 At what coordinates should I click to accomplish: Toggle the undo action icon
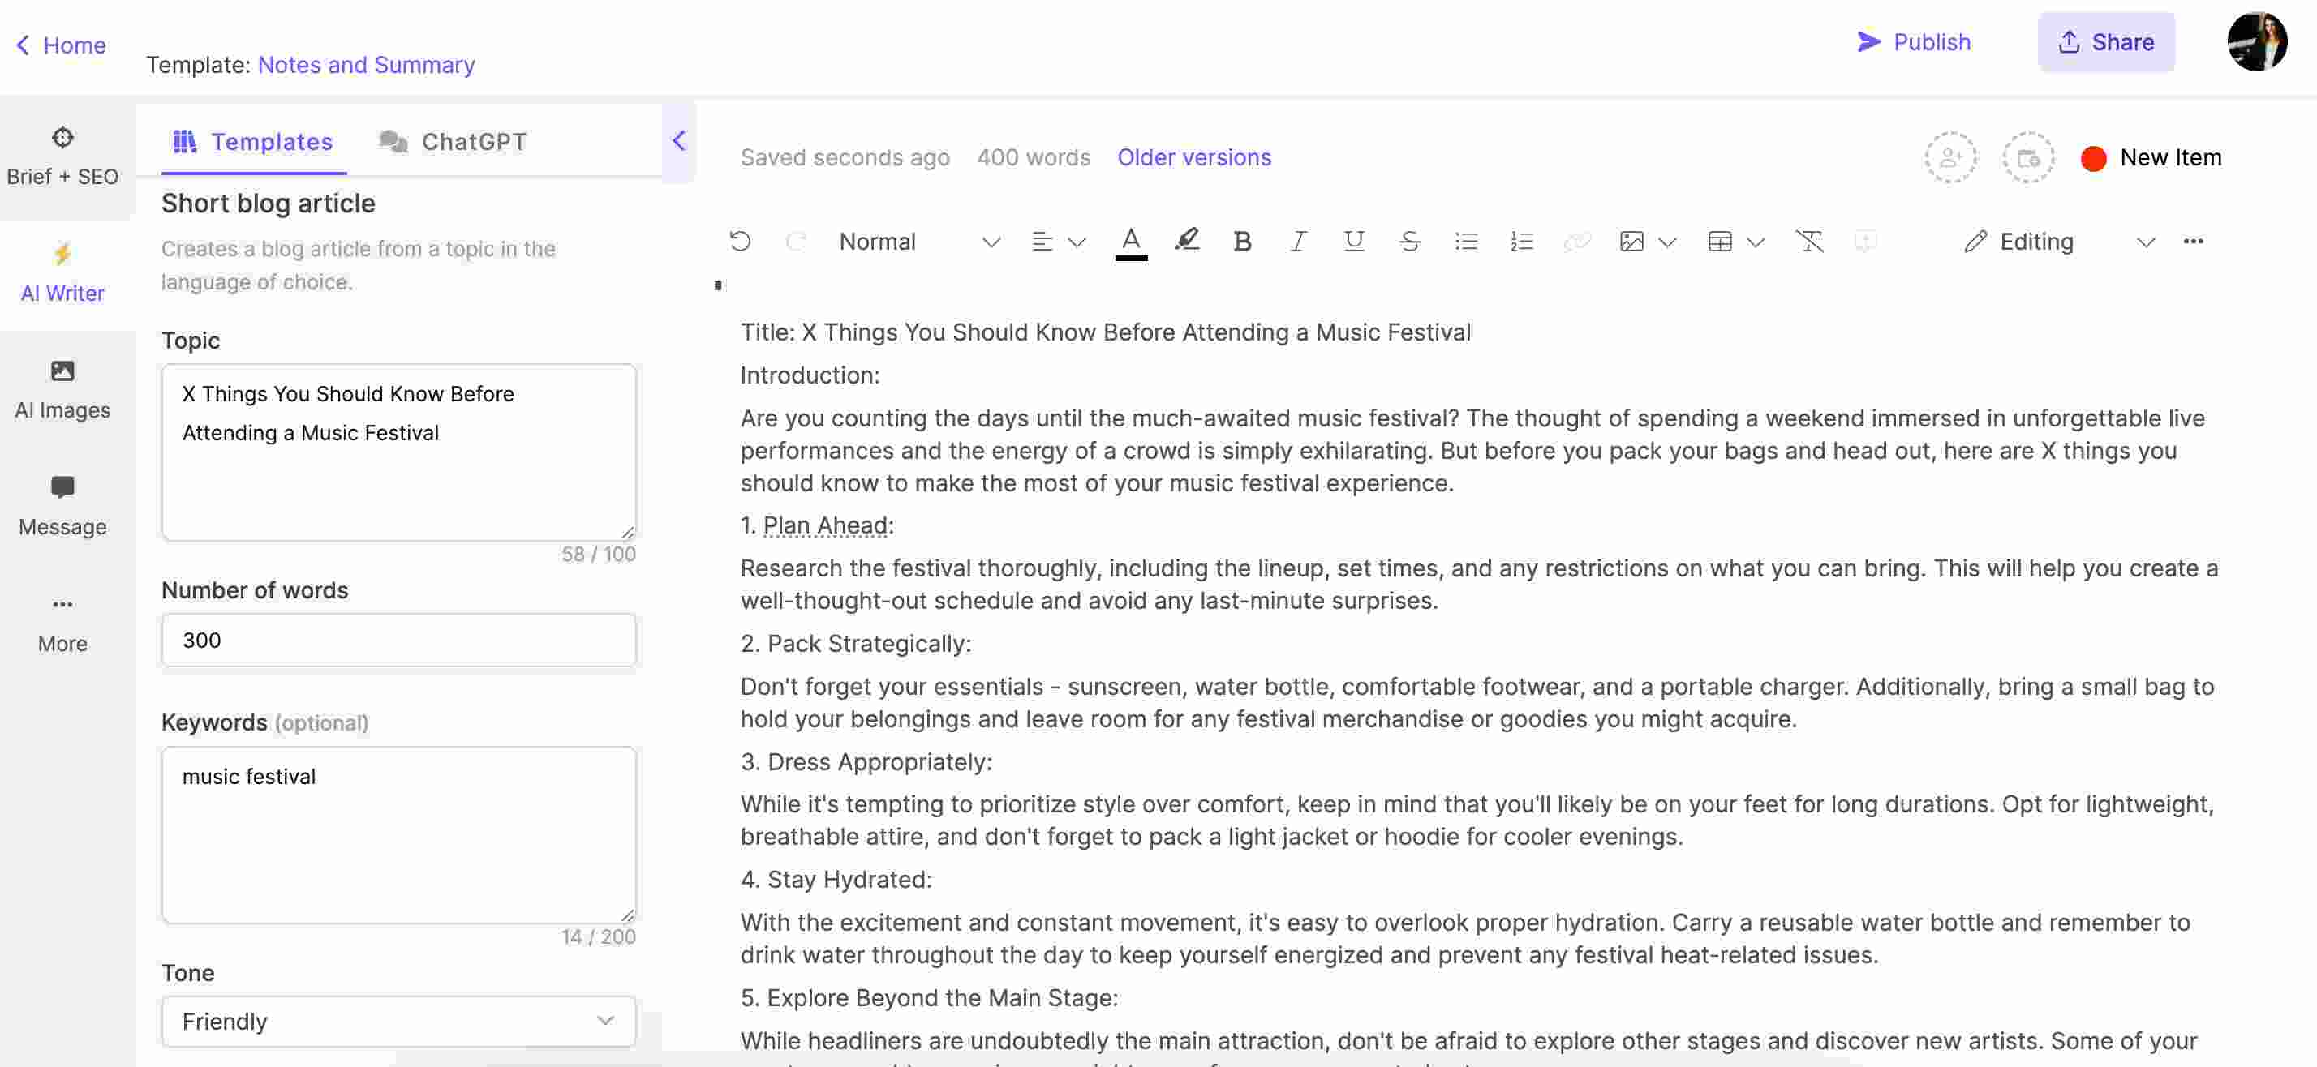(x=739, y=239)
